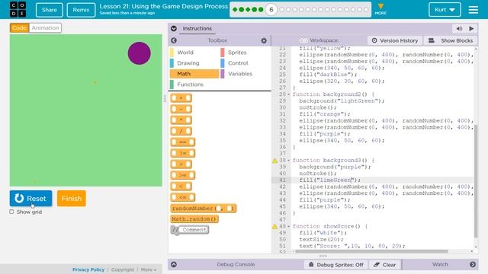
Task: Pick the addition operator block
Action: point(181,98)
